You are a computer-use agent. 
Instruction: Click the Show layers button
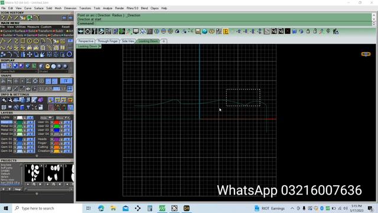(63, 118)
